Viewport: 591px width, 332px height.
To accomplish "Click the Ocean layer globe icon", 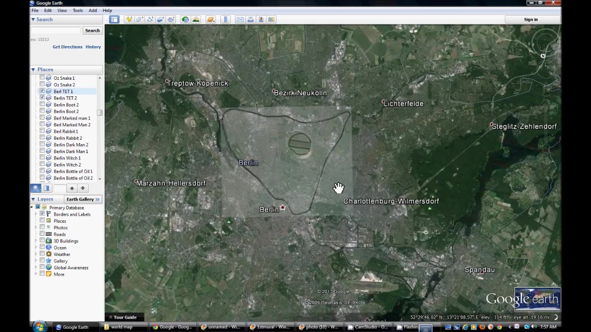I will 49,248.
